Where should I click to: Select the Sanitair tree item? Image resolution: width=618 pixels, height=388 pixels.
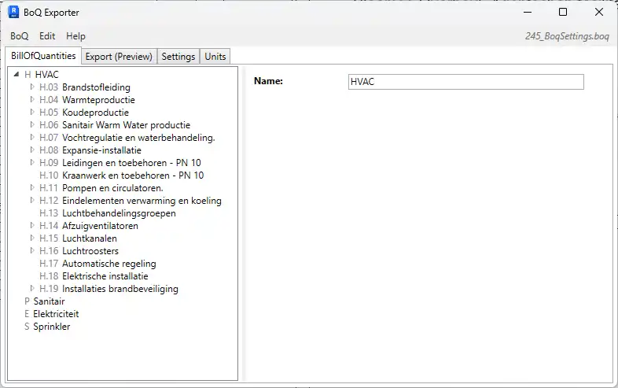tap(49, 301)
